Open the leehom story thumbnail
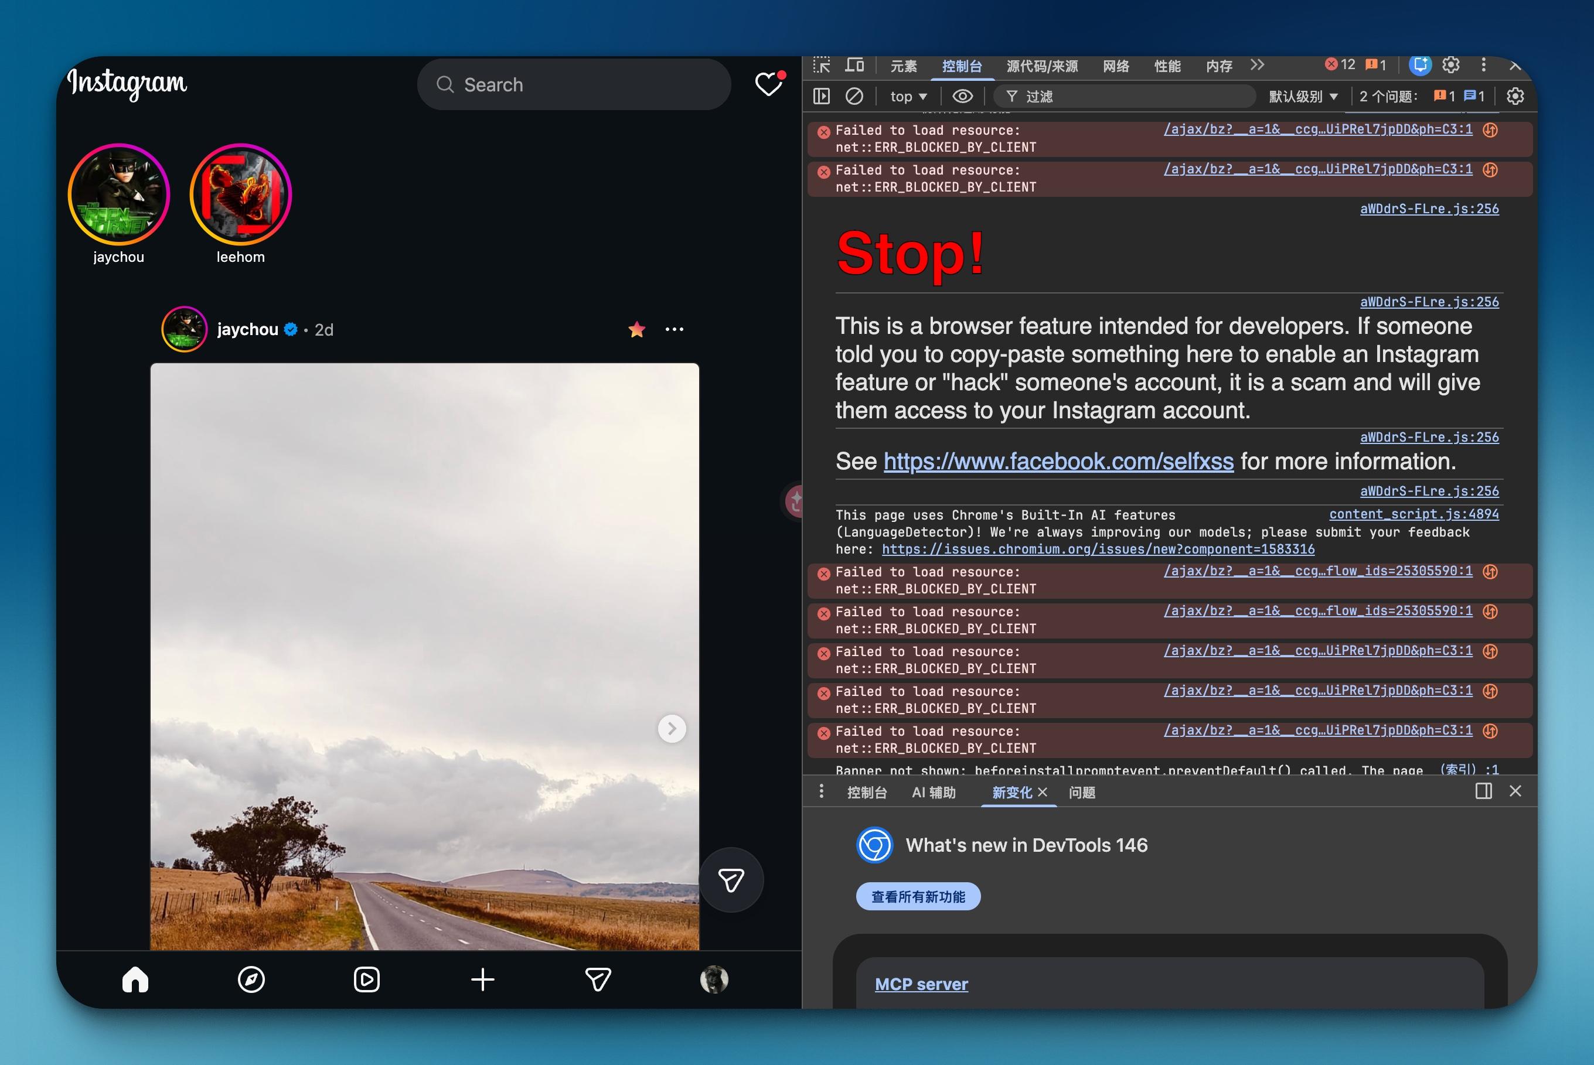The image size is (1594, 1065). pyautogui.click(x=240, y=195)
